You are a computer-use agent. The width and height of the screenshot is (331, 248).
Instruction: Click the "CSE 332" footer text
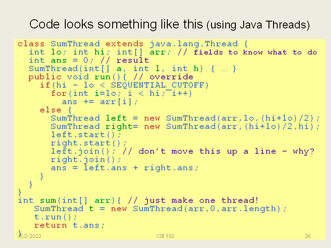[x=165, y=236]
